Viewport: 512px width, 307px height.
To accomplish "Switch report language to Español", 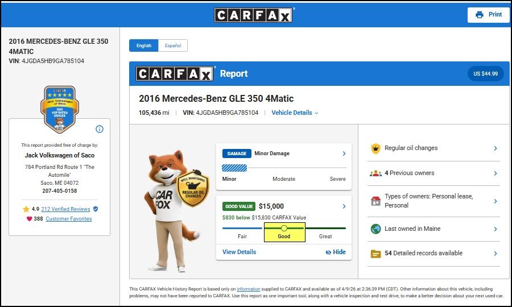I will (173, 45).
